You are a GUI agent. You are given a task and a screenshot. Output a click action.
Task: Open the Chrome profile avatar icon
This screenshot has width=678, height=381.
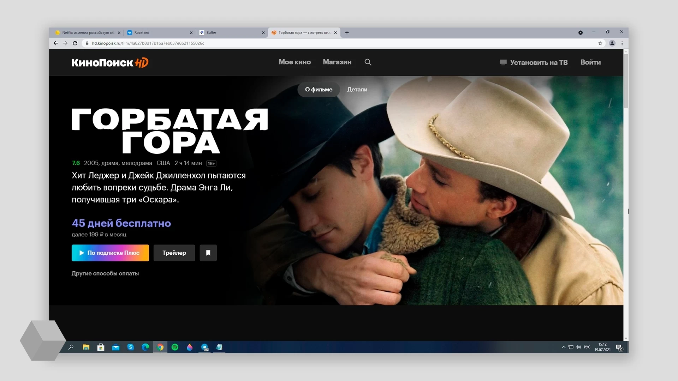[x=612, y=43]
